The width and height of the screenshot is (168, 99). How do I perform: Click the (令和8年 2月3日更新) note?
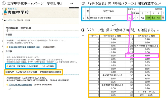point(43,84)
